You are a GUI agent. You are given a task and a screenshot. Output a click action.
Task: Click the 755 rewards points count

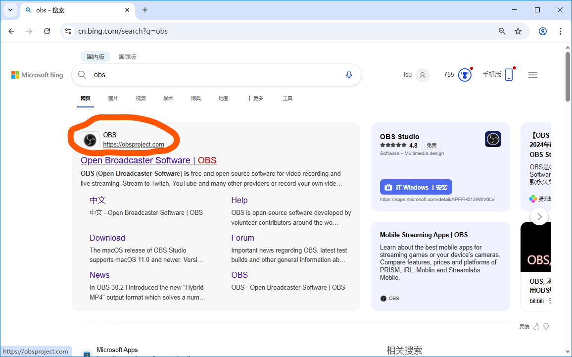point(449,74)
